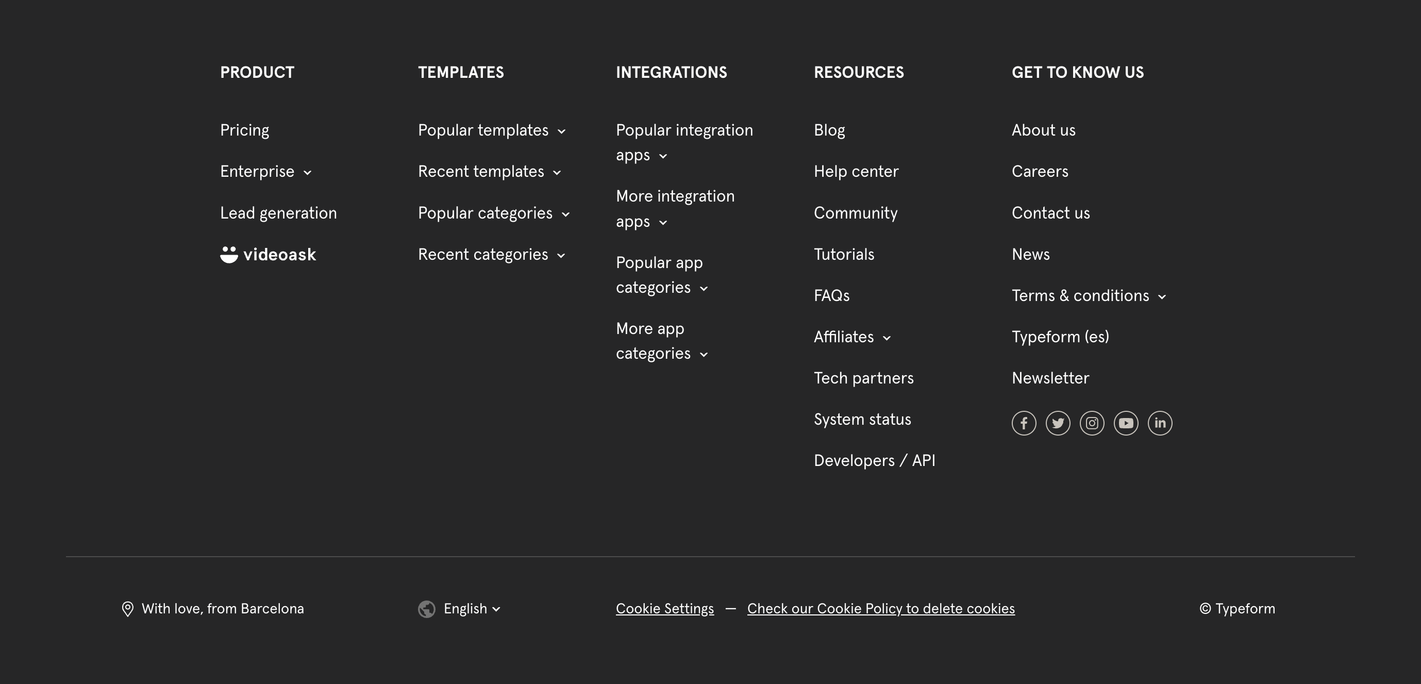Visit the Developers / API page
This screenshot has height=684, width=1421.
coord(874,461)
